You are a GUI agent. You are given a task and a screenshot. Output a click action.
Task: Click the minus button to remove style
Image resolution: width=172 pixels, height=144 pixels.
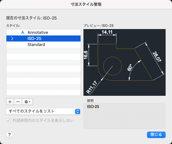tap(18, 102)
